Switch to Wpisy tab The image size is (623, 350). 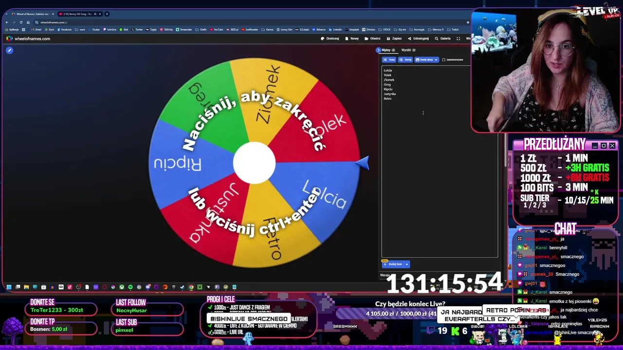388,50
